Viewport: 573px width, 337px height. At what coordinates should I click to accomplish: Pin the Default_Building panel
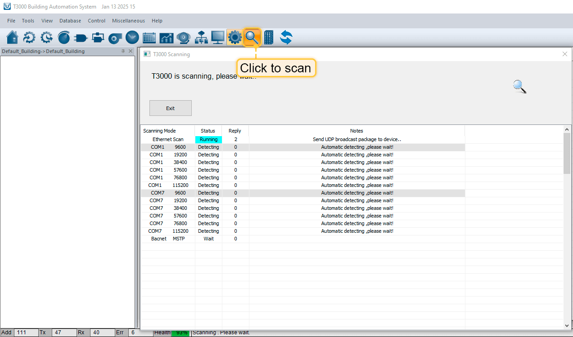pyautogui.click(x=123, y=51)
